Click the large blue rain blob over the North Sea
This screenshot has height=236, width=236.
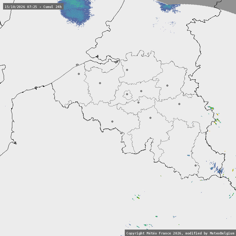point(76,12)
